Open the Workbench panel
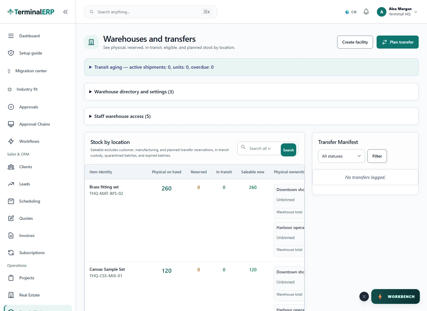This screenshot has width=427, height=311. [x=396, y=296]
